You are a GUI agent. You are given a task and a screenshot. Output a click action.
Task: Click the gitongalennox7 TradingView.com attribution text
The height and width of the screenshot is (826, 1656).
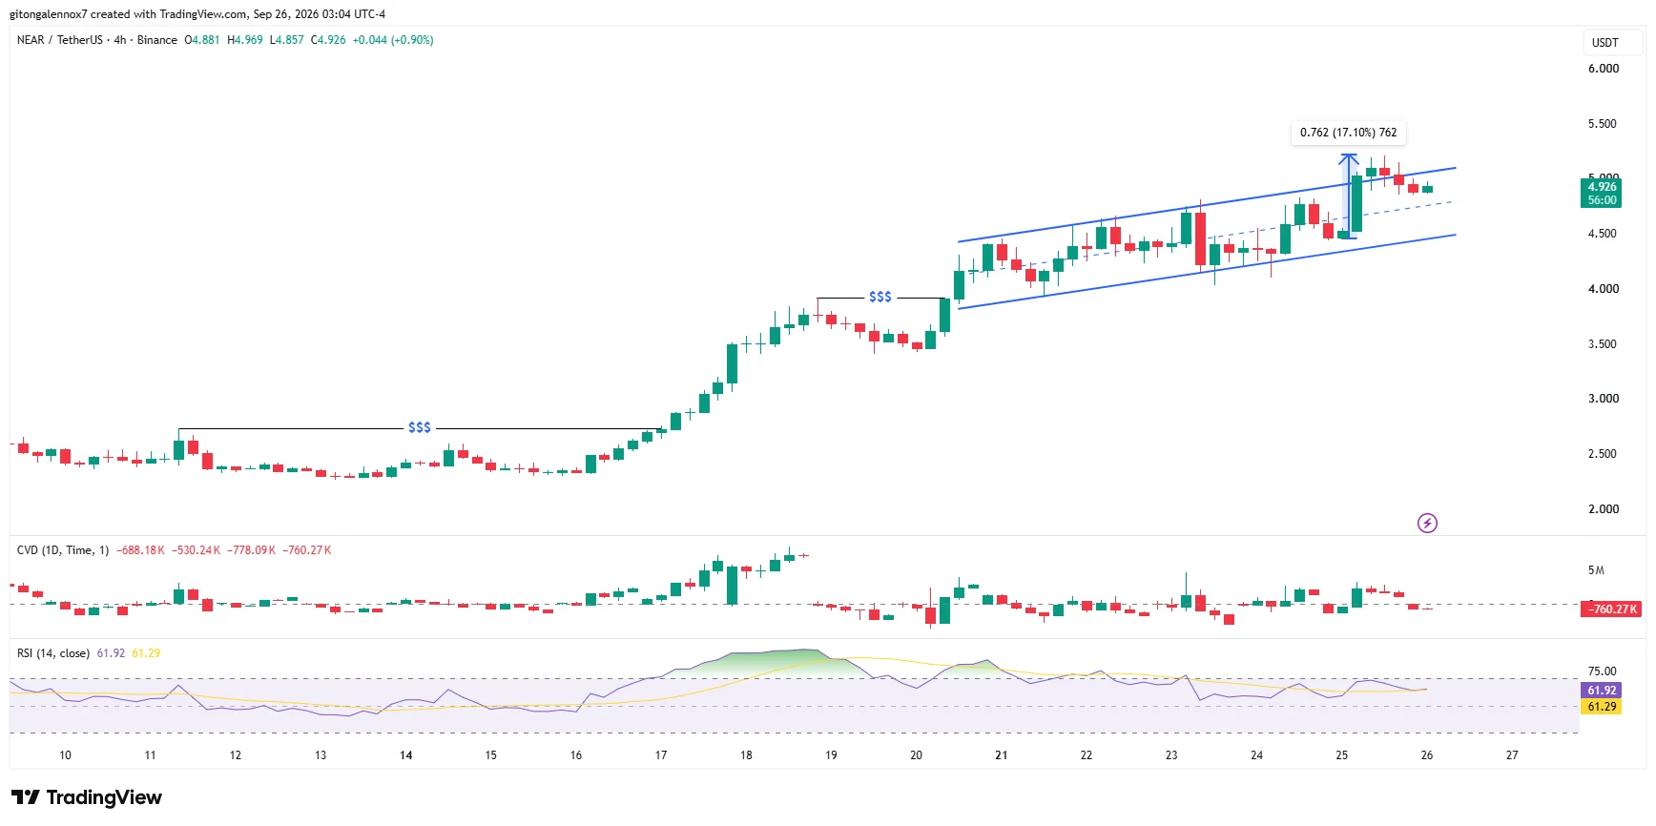click(x=197, y=14)
